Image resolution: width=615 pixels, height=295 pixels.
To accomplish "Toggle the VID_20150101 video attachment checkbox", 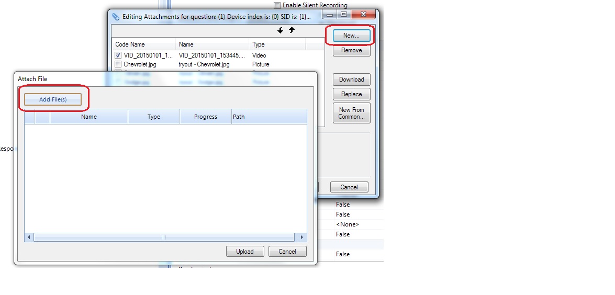I will coord(118,55).
